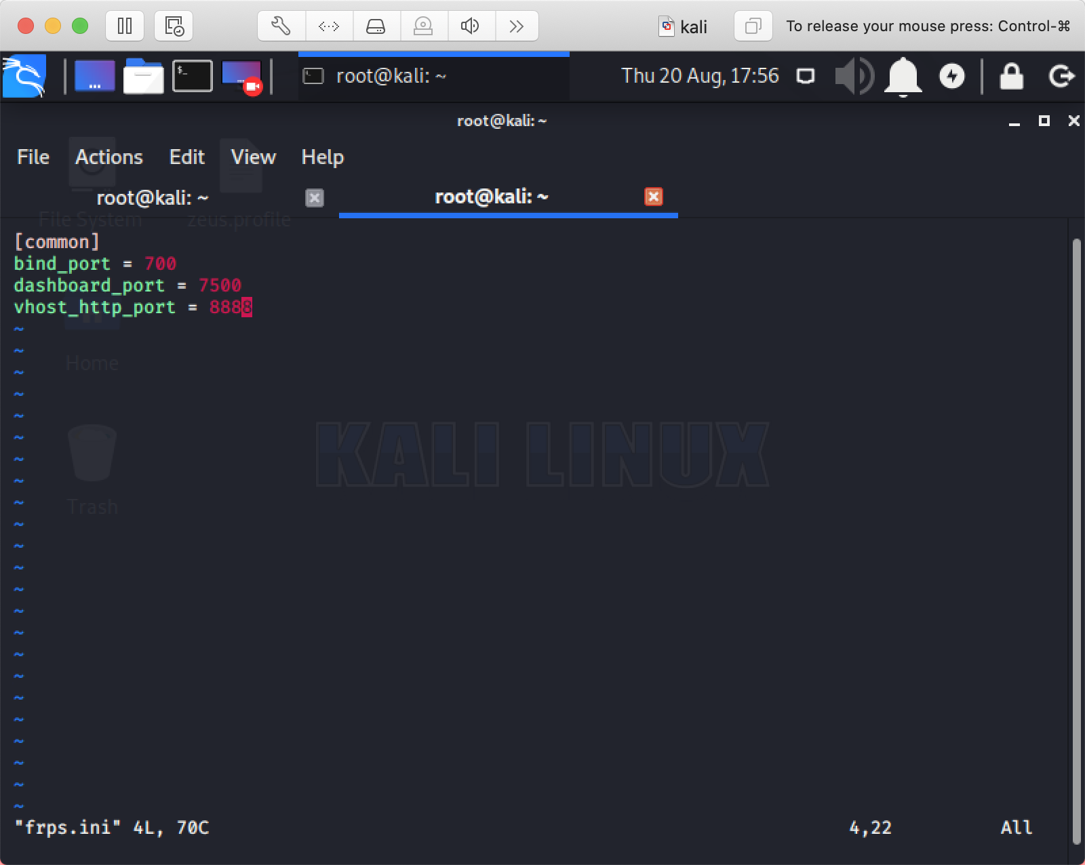Click the network adapter arrows icon
The height and width of the screenshot is (865, 1085).
tap(329, 26)
